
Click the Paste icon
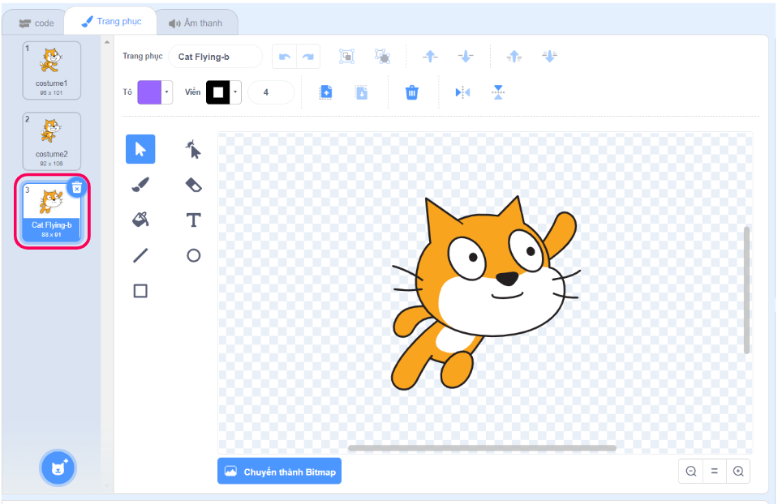361,92
